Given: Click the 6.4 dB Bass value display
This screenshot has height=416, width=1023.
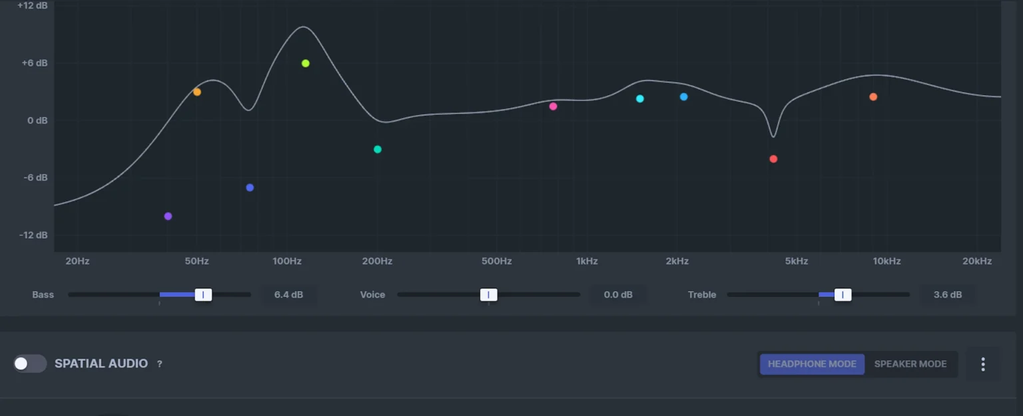Looking at the screenshot, I should pyautogui.click(x=289, y=294).
